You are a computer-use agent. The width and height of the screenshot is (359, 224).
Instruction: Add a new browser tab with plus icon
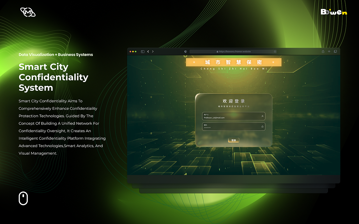pyautogui.click(x=329, y=52)
